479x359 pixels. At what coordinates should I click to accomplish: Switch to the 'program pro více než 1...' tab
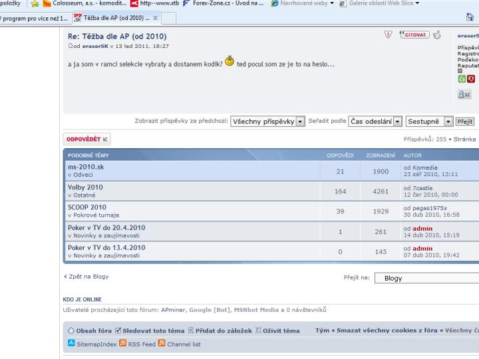click(35, 19)
